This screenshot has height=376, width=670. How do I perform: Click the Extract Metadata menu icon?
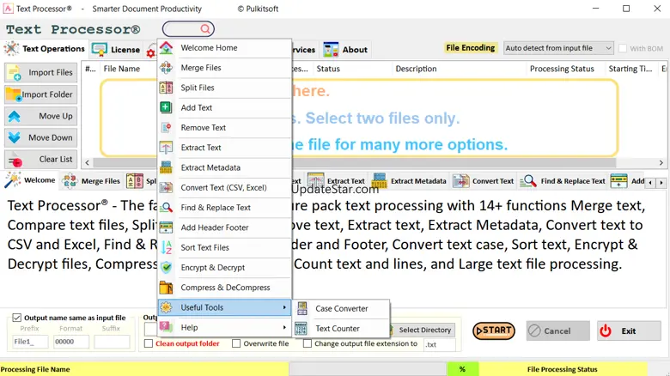tap(167, 167)
